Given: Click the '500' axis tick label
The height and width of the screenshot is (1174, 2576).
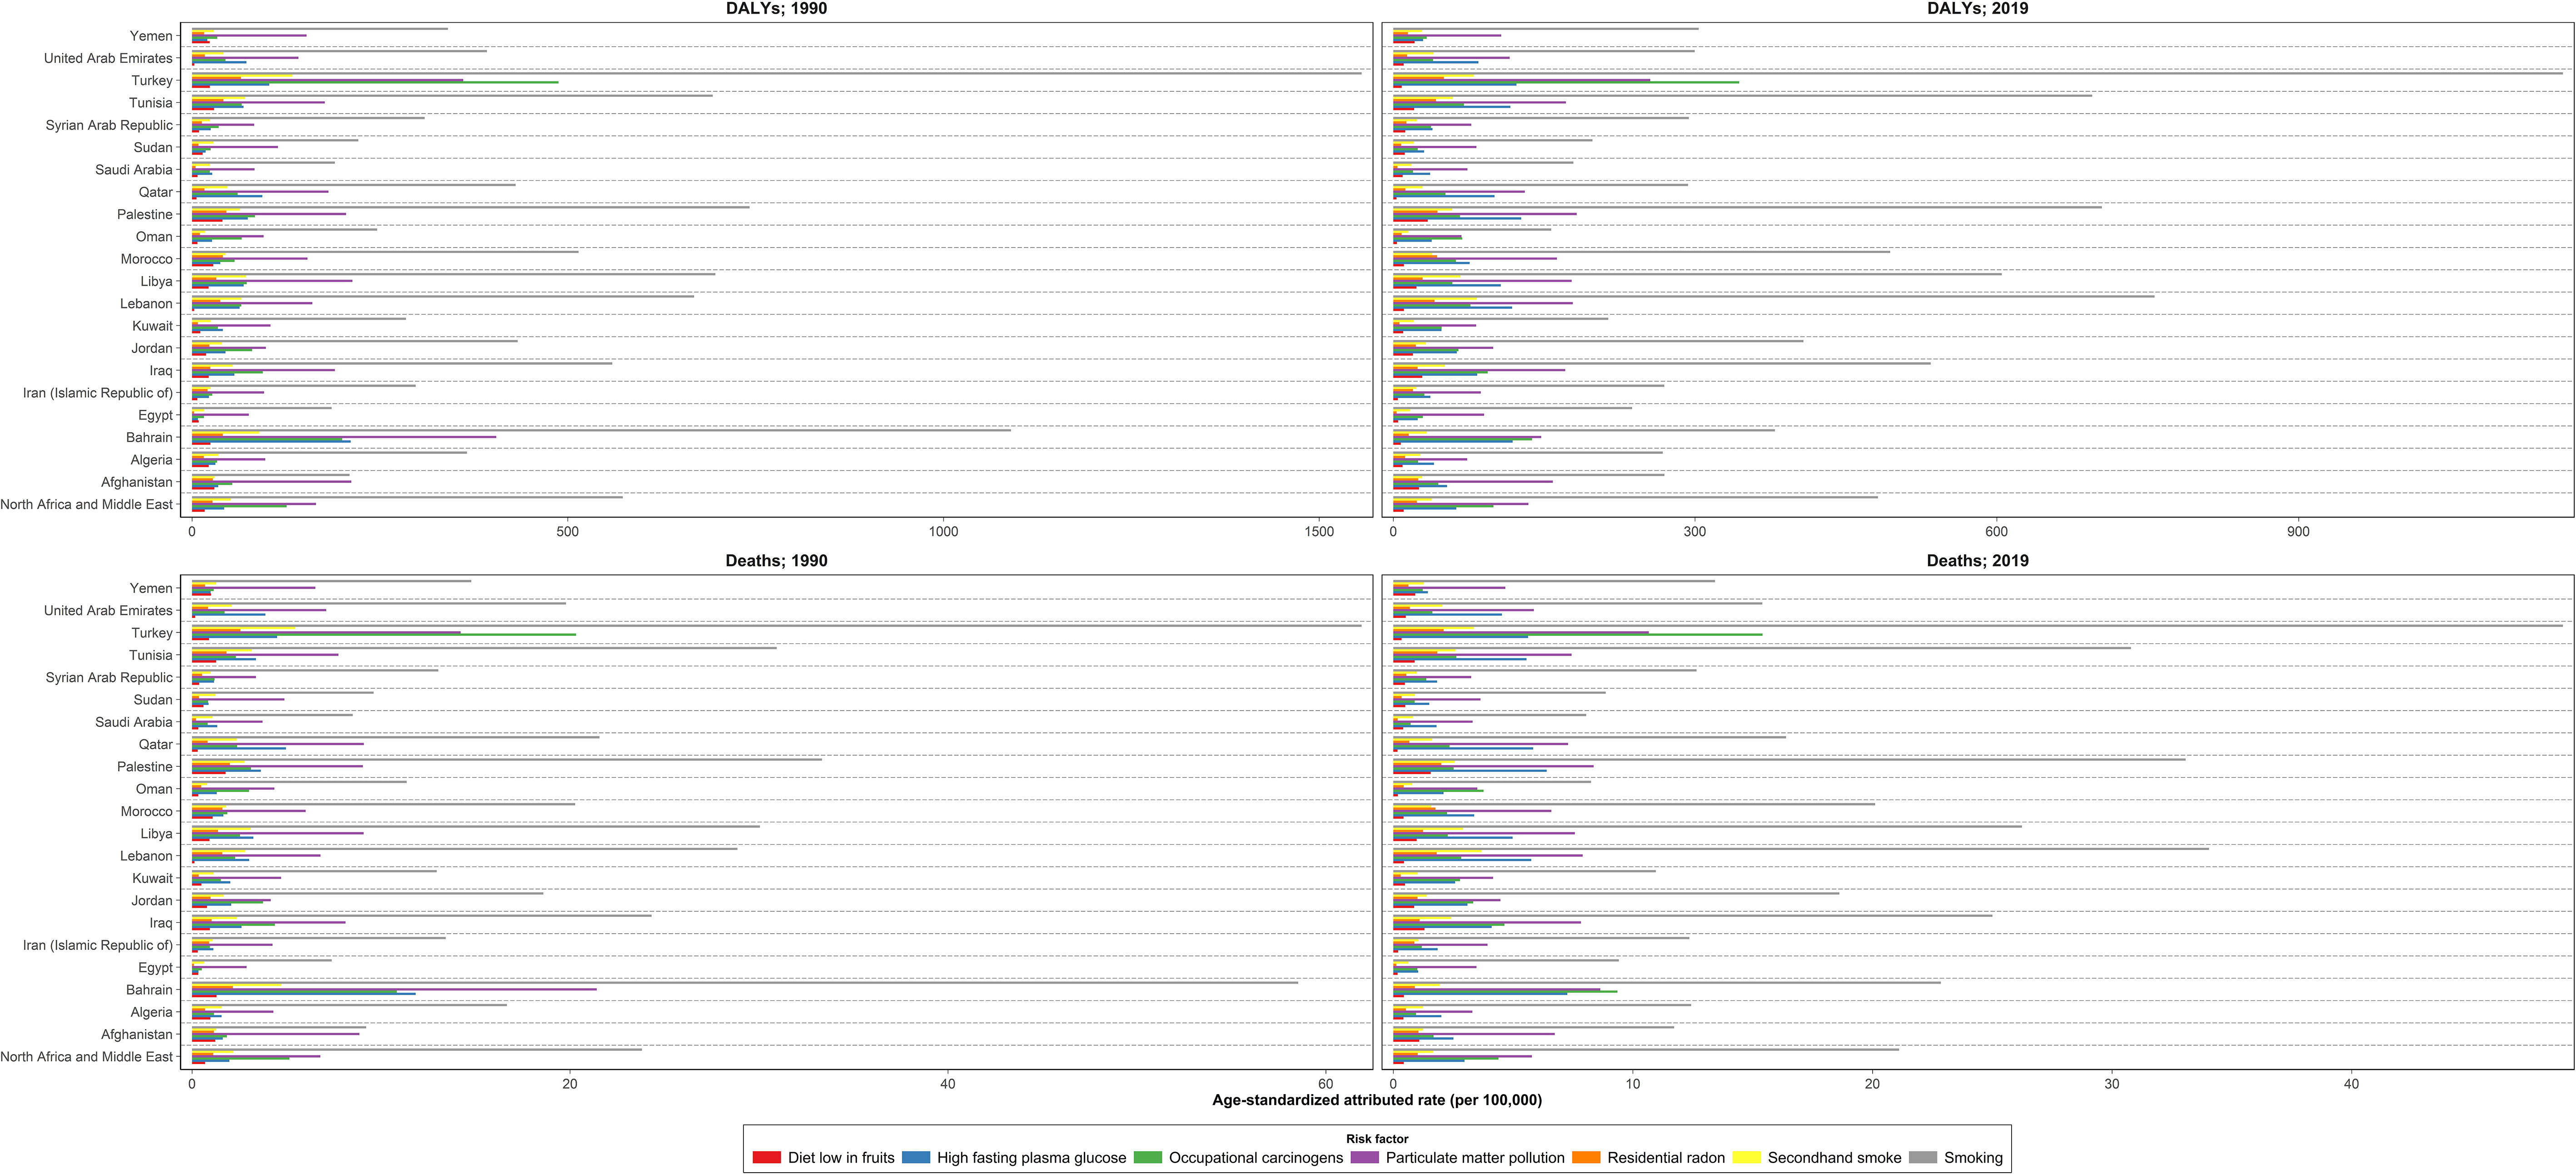Looking at the screenshot, I should 568,532.
